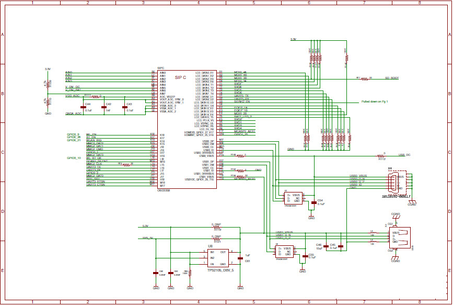The height and width of the screenshot is (306, 453).
Task: Select capacitor C44 in the ADC filter
Action: pyautogui.click(x=83, y=107)
